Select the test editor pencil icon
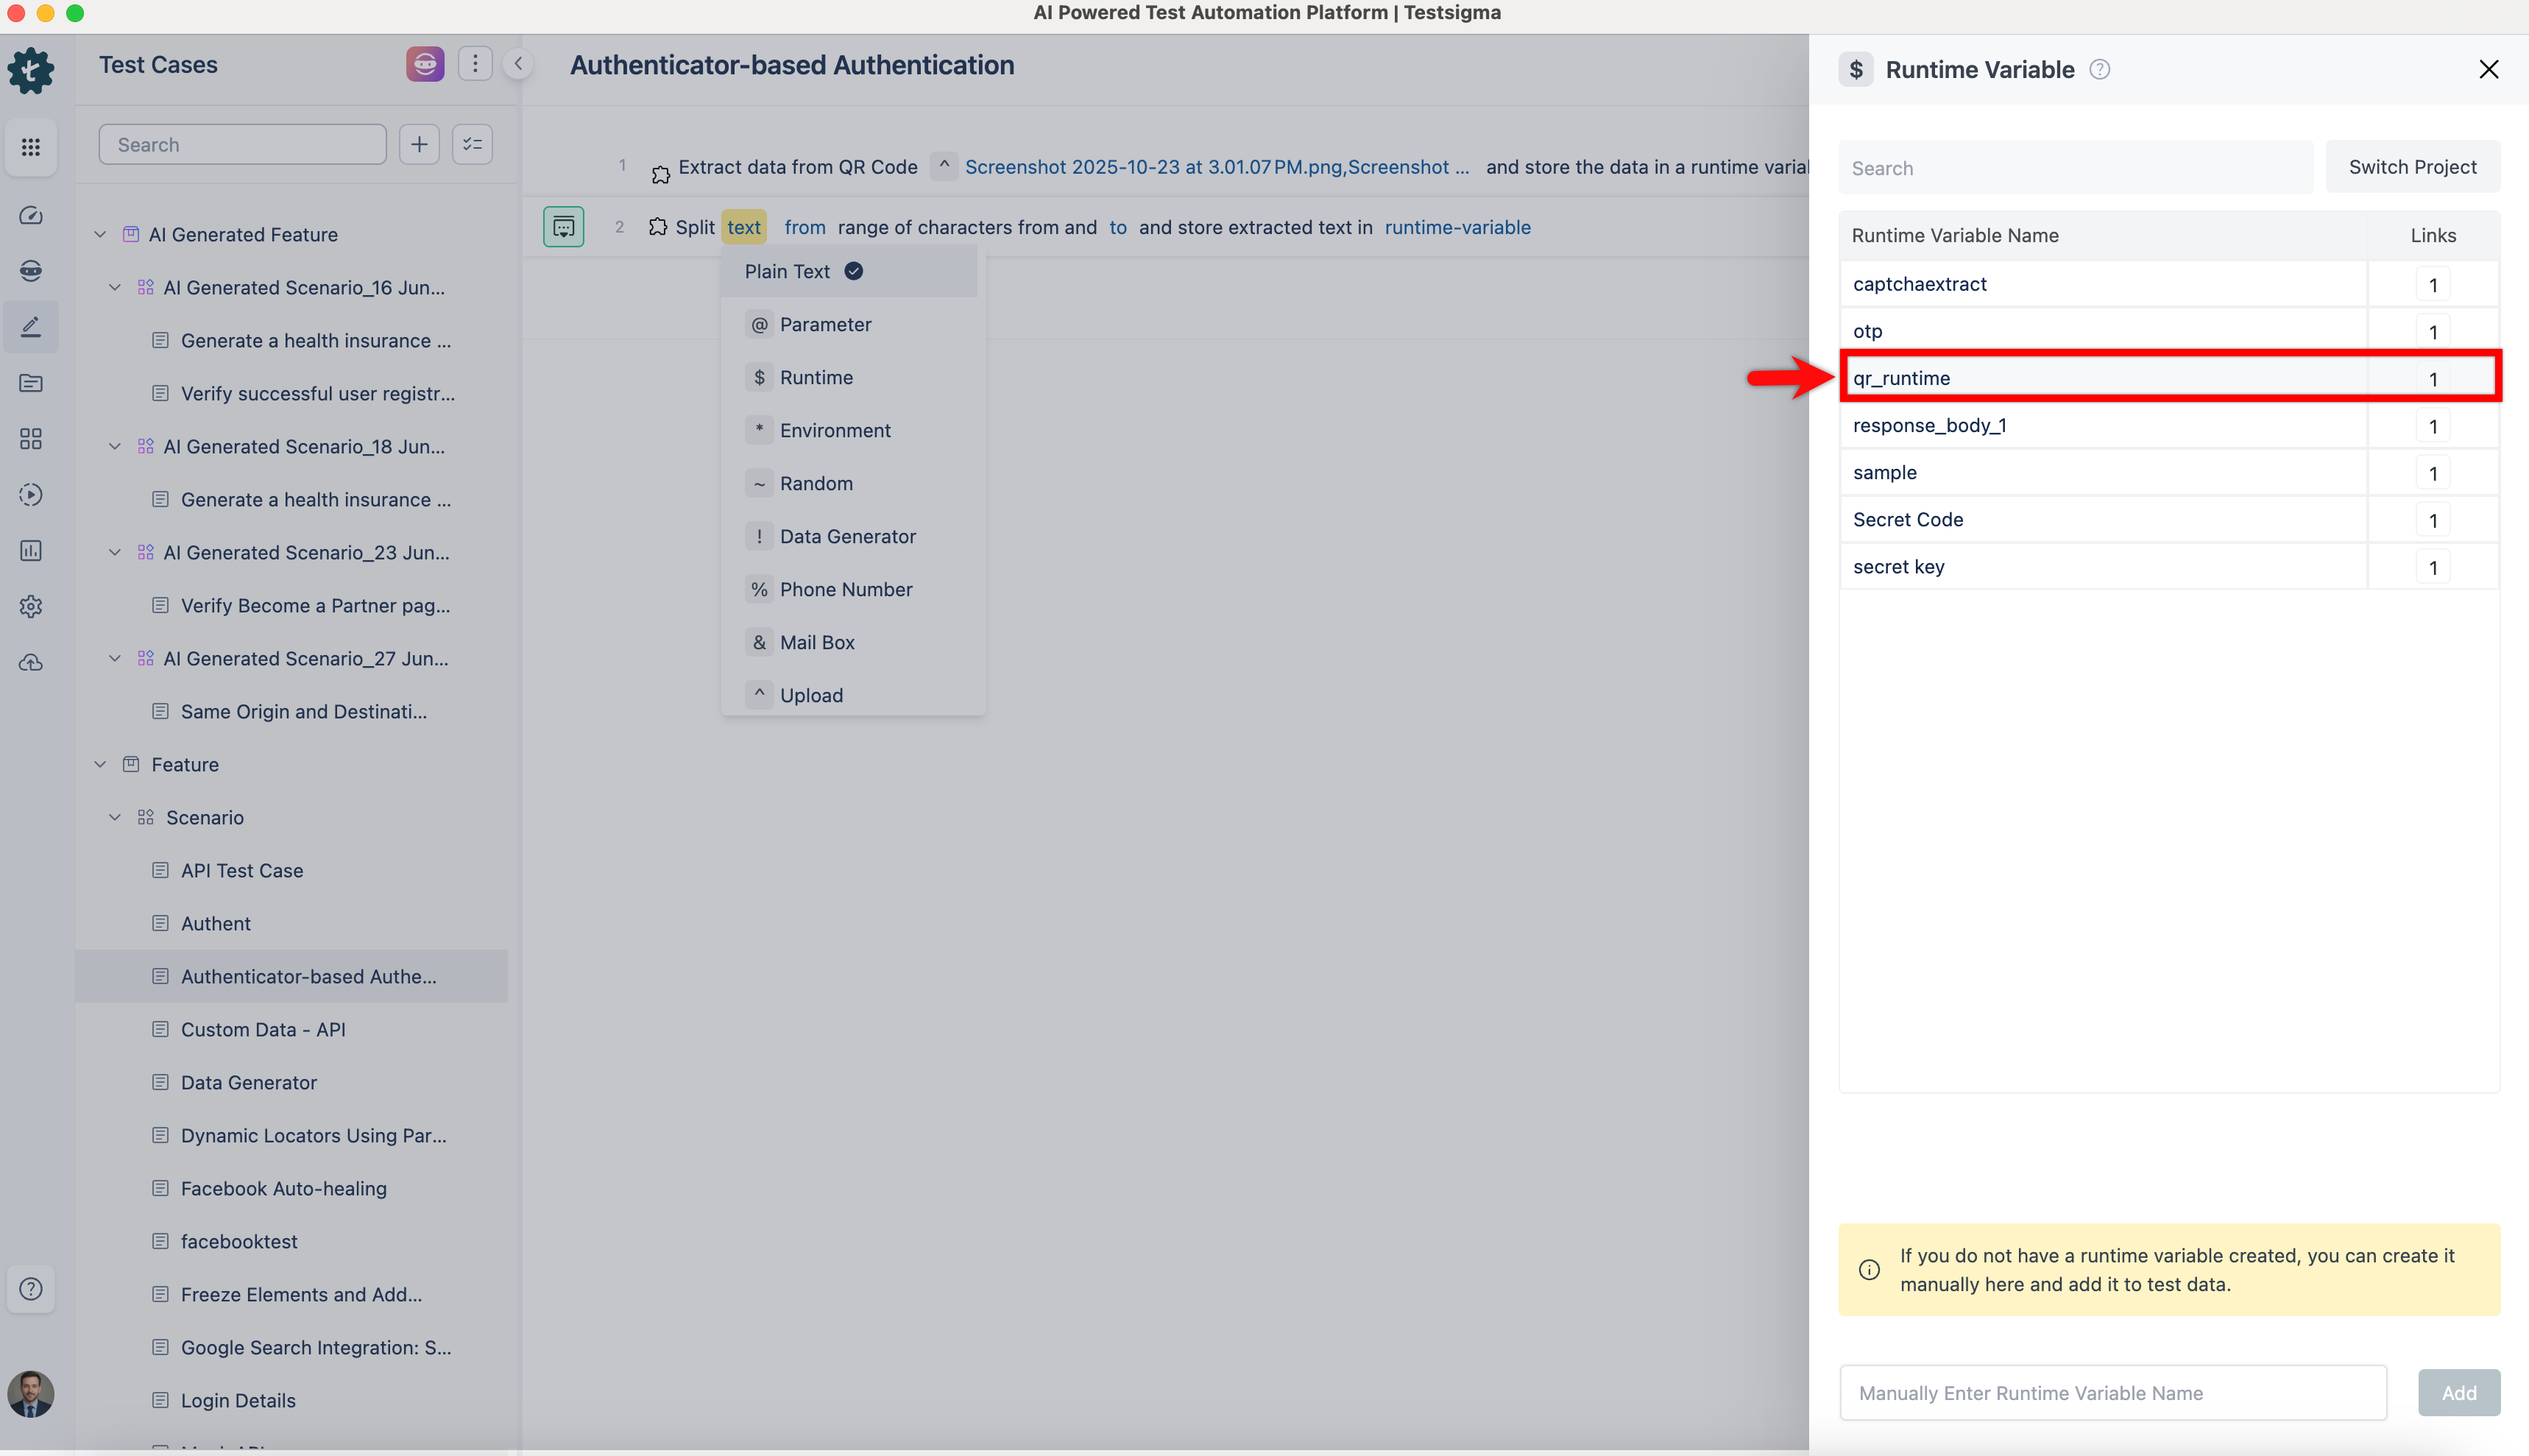 [31, 327]
